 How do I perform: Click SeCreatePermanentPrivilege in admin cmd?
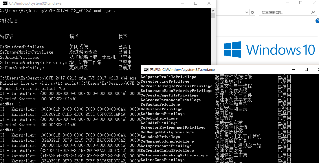click(x=171, y=100)
